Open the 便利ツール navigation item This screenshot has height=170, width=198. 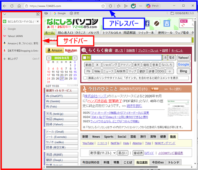point(165,33)
